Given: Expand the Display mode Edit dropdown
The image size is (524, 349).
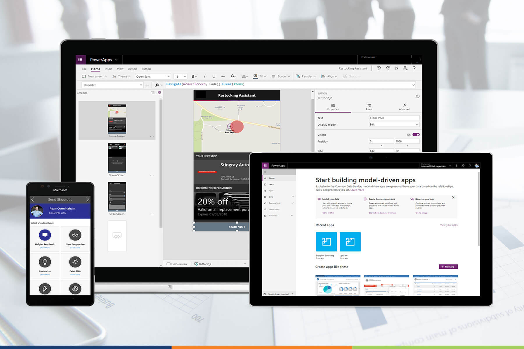Looking at the screenshot, I should click(394, 124).
